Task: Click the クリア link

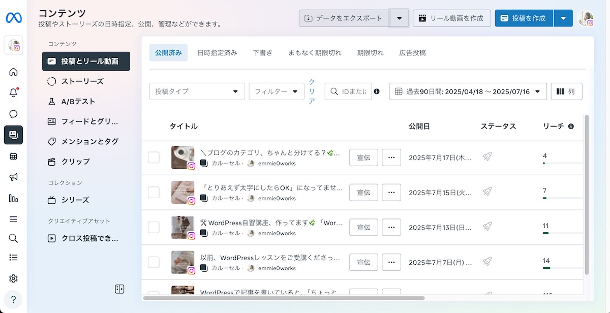Action: [x=312, y=91]
